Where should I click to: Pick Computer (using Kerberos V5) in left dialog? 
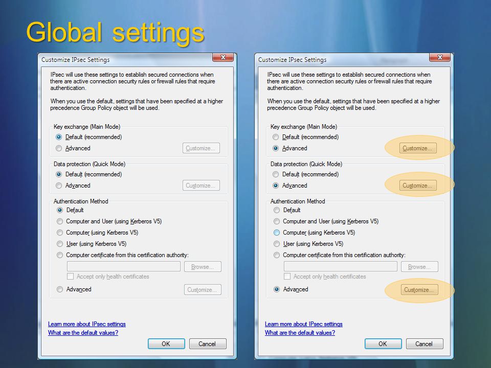(60, 233)
